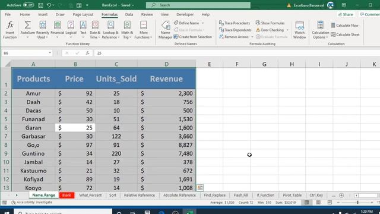The height and width of the screenshot is (214, 380).
Task: Switch to the Home tab
Action: (x=25, y=14)
